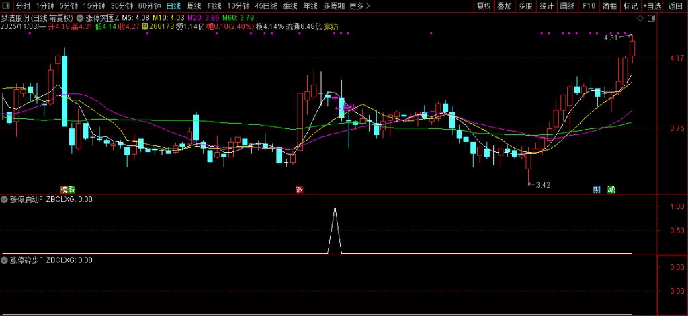Click the 3.42 low price annotation
Viewport: 688px width, 316px height.
click(543, 185)
